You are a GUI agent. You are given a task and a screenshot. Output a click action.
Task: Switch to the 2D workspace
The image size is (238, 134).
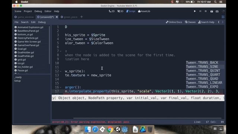click(112, 11)
